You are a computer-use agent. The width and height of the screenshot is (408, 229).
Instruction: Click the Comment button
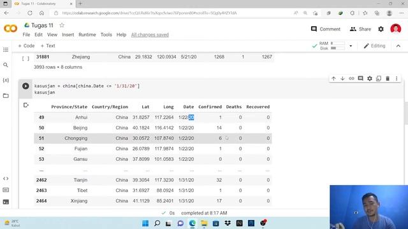coord(326,29)
